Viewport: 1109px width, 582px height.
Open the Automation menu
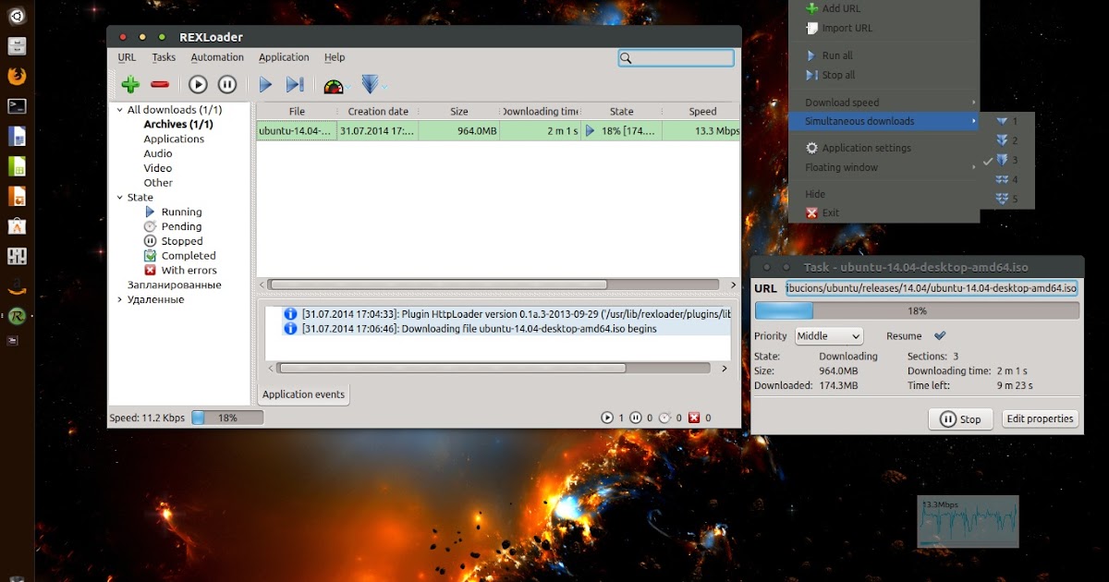coord(217,57)
